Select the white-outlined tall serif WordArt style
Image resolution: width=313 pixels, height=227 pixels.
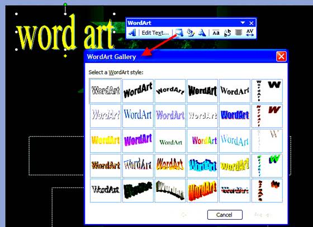(138, 166)
